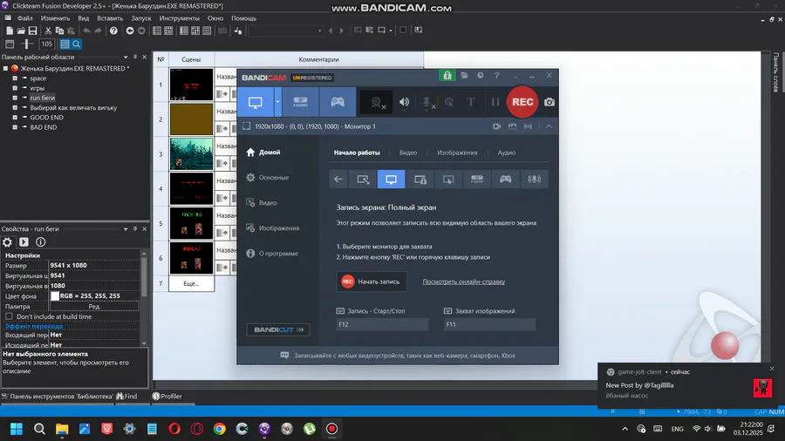Open Видео section in Bandicam sidebar
Image resolution: width=785 pixels, height=441 pixels.
pyautogui.click(x=262, y=202)
